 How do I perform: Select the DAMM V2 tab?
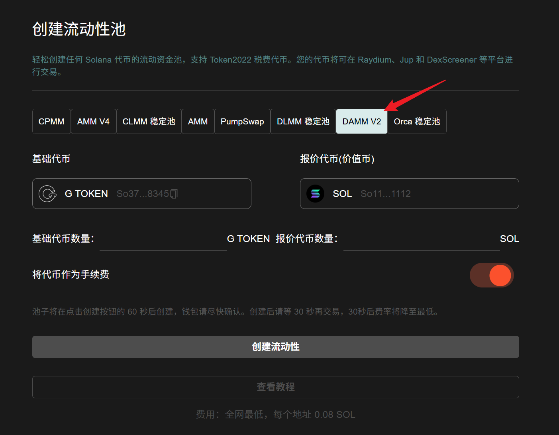point(361,122)
